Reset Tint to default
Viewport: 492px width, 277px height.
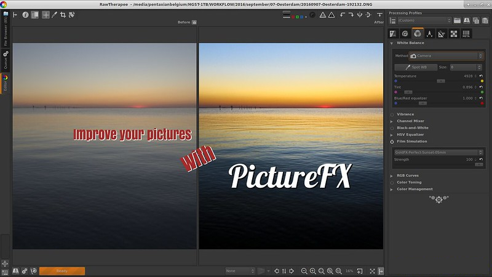pos(481,87)
